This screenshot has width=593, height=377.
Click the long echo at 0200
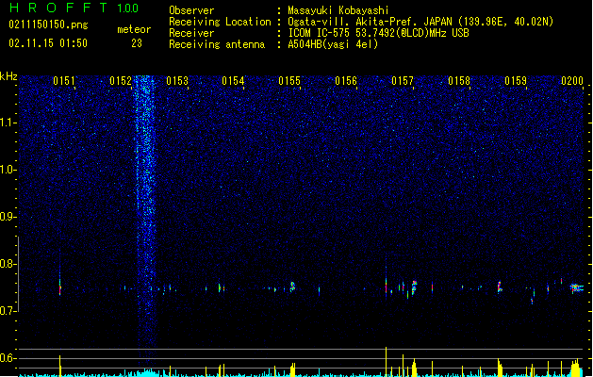pos(577,288)
